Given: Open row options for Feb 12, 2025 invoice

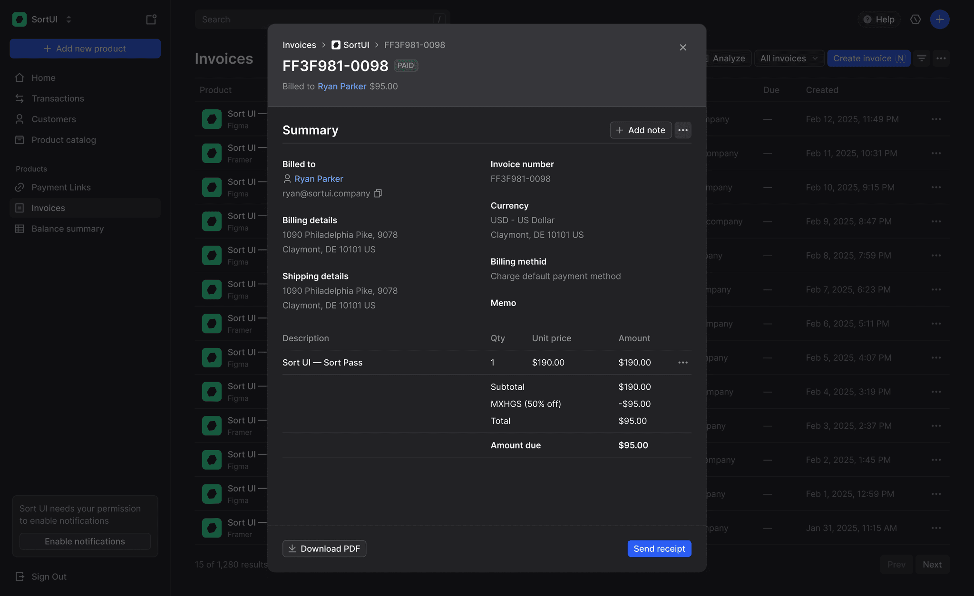Looking at the screenshot, I should pos(936,119).
